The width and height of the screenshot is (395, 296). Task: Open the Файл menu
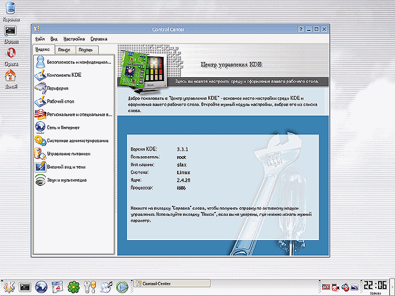pos(40,39)
